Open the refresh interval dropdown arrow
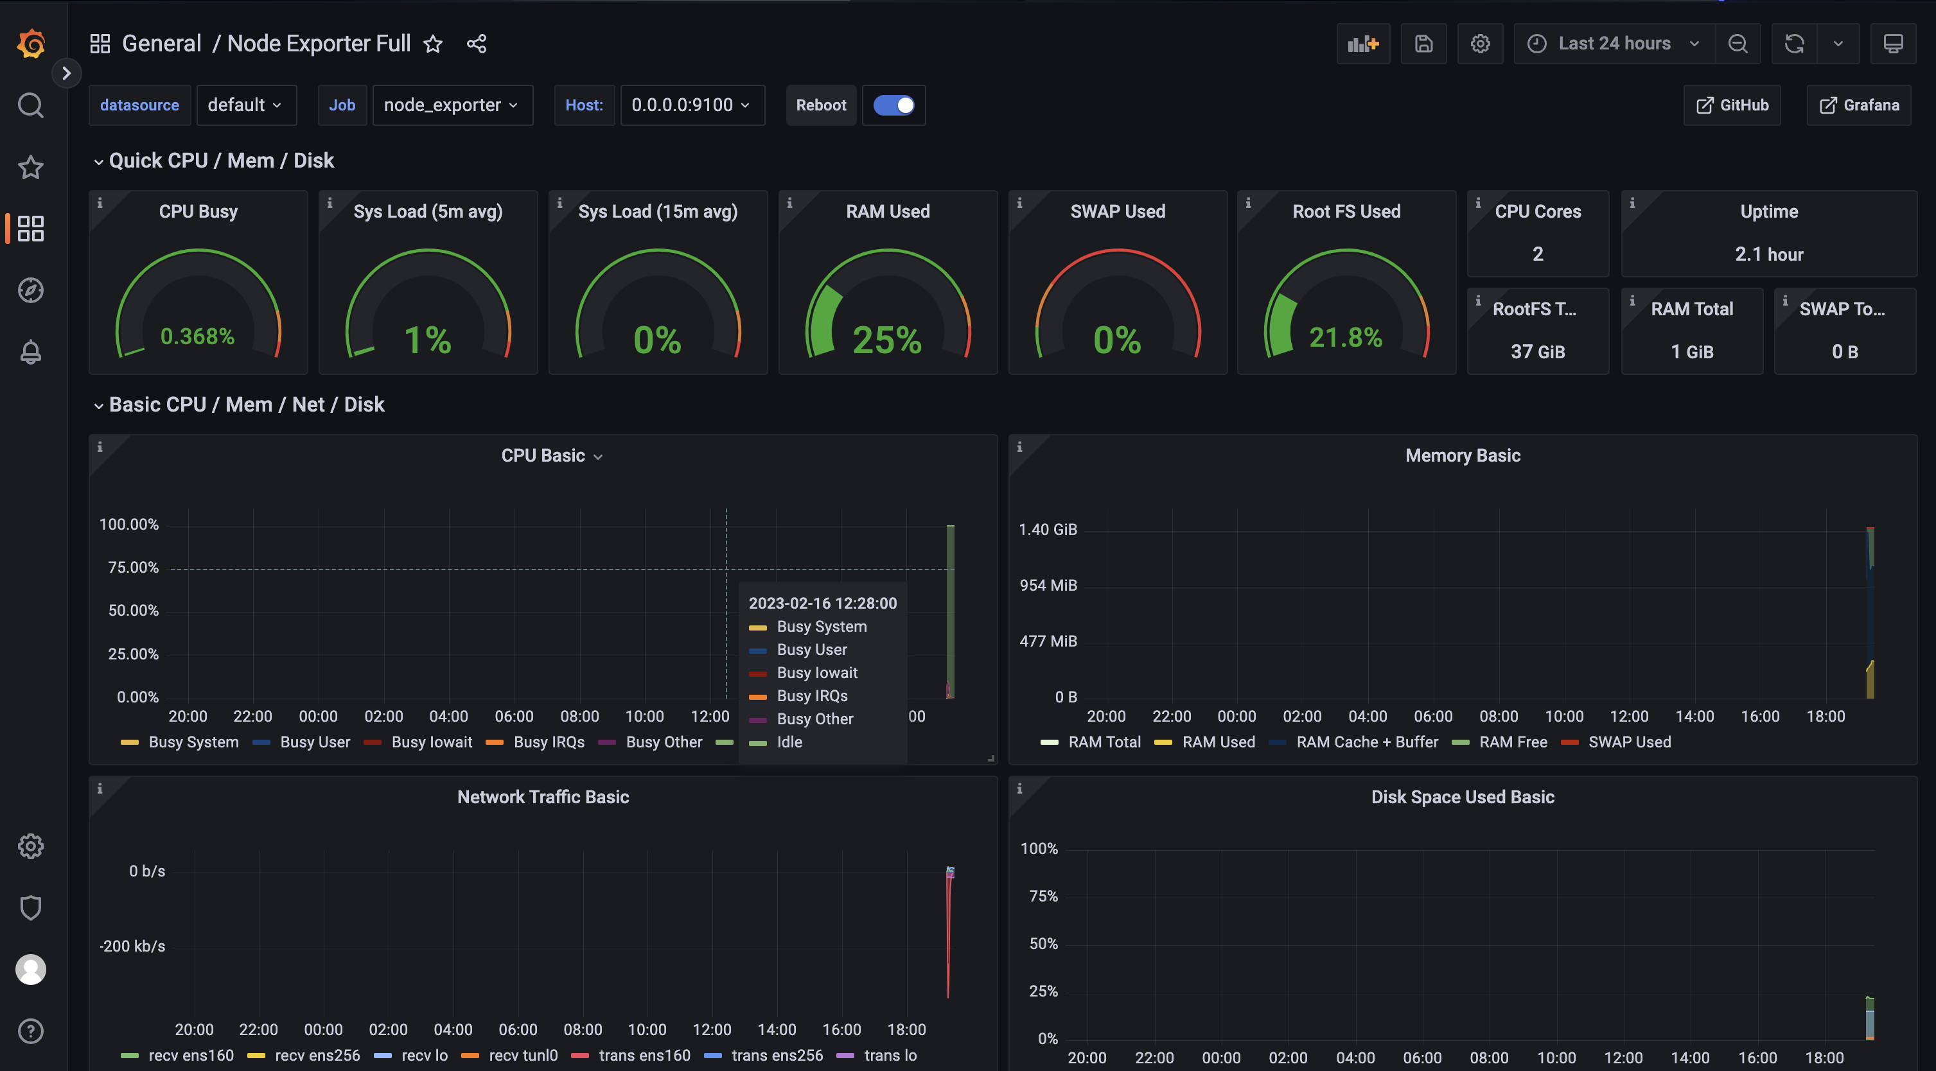 [1838, 44]
